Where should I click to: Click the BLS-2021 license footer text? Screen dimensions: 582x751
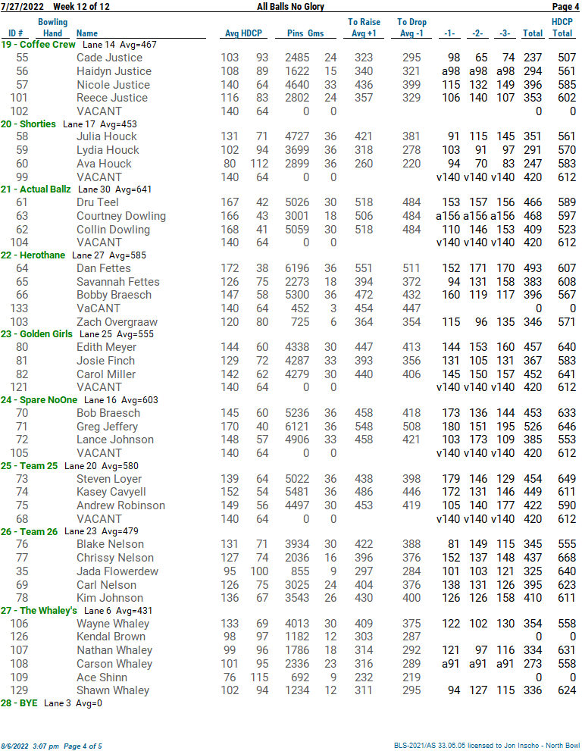(487, 746)
